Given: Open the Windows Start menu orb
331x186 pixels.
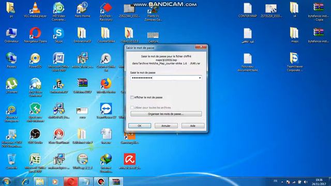Looking at the screenshot, I should click(x=6, y=181).
